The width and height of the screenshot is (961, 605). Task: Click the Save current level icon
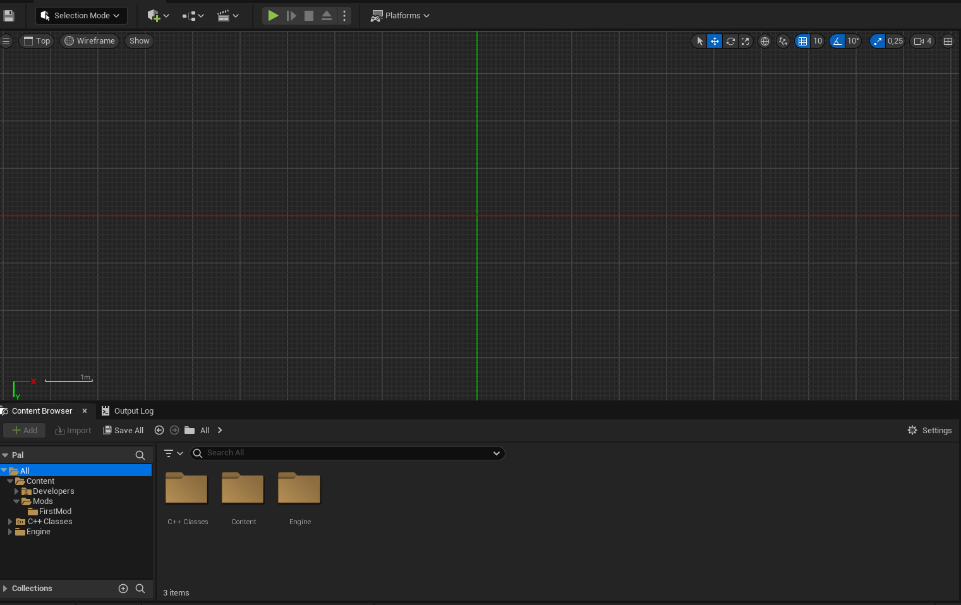point(9,15)
